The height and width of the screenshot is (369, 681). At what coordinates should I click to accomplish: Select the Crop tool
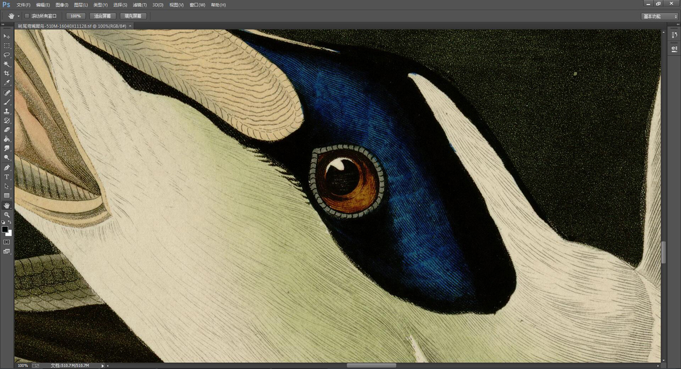coord(7,73)
